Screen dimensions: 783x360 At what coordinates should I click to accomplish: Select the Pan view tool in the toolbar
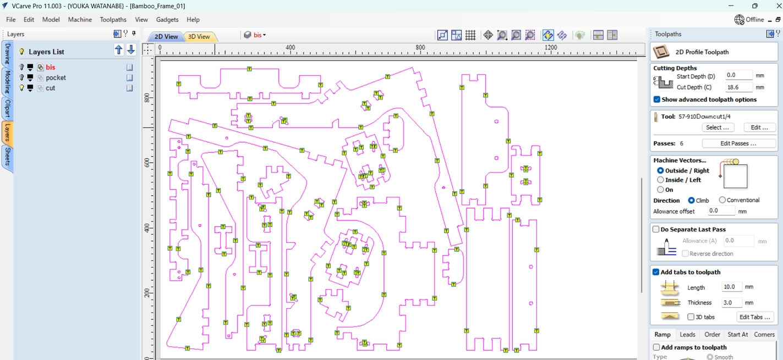point(488,35)
